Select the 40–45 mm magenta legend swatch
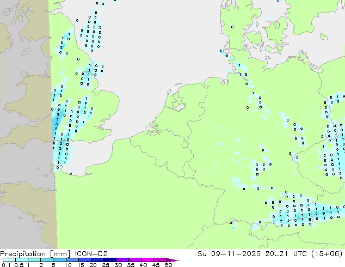 coord(147,260)
